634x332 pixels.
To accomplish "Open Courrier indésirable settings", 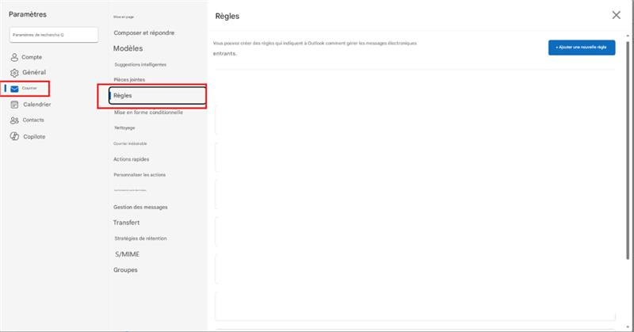I will (x=130, y=143).
